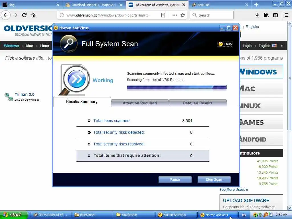Select Windows in the site navigation bar

tap(11, 46)
